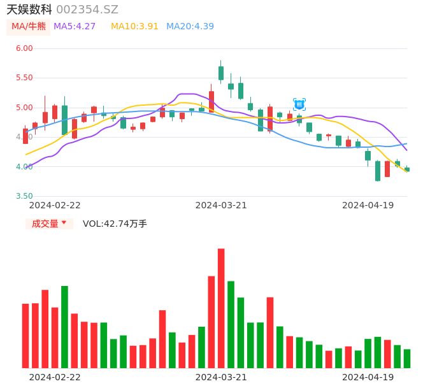Select the MA10:3.91 legend label

coord(134,27)
